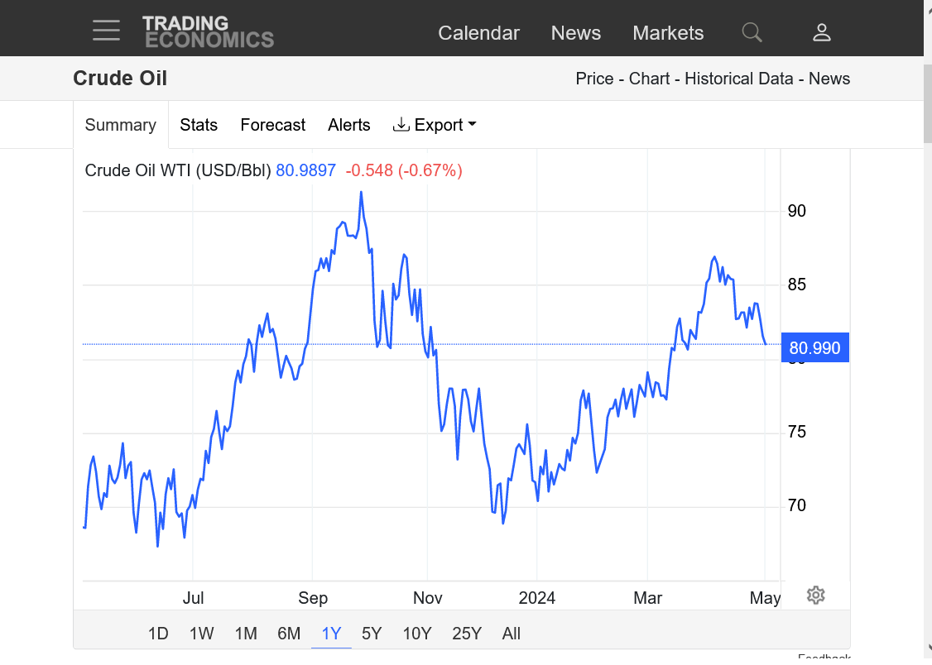Click the Nov label on chart axis
The width and height of the screenshot is (932, 665).
[x=427, y=598]
